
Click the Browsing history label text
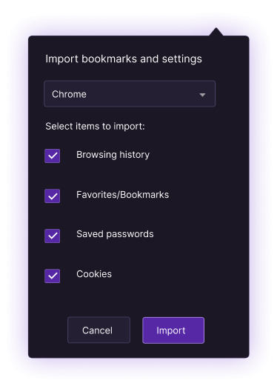tap(113, 155)
